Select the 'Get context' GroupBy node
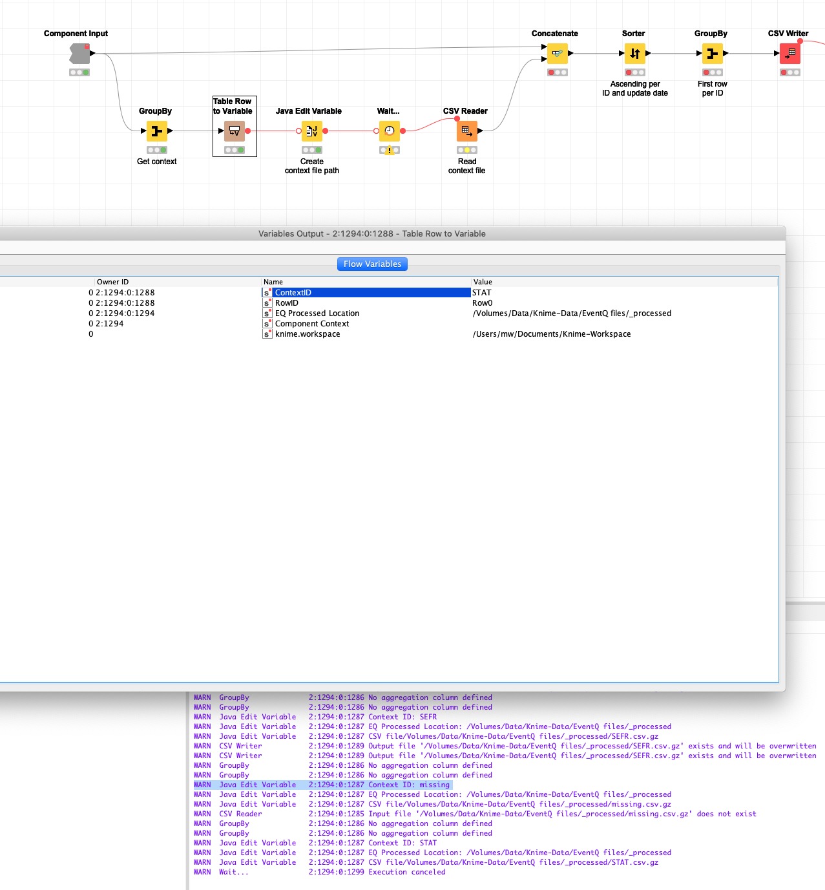 (156, 131)
